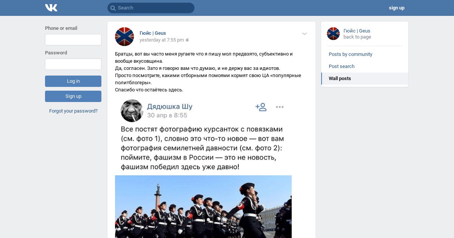Click the sidebar Гюйс | Geus community avatar
454x238 pixels.
pos(333,34)
